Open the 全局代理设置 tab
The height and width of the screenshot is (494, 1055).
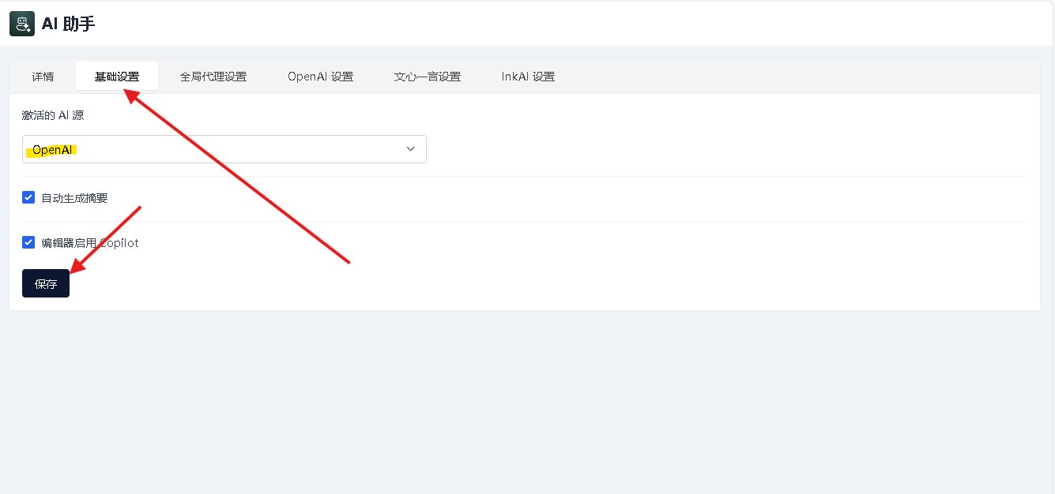coord(213,77)
